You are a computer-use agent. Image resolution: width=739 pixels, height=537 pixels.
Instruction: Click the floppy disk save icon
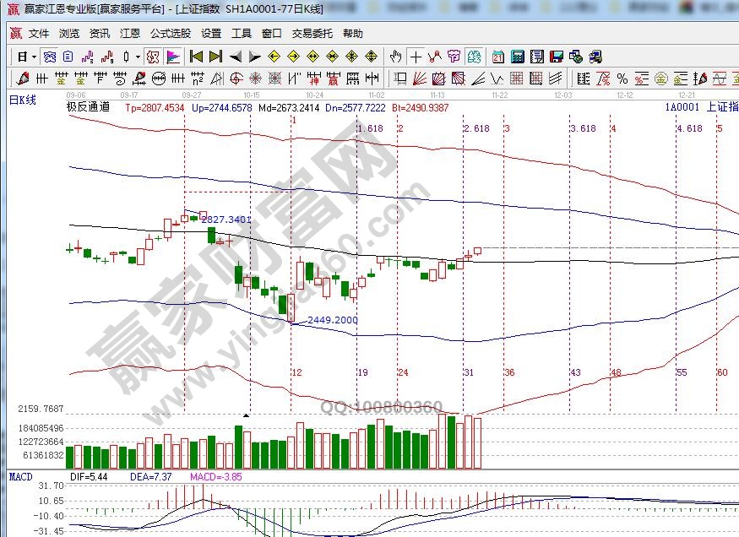tap(557, 57)
